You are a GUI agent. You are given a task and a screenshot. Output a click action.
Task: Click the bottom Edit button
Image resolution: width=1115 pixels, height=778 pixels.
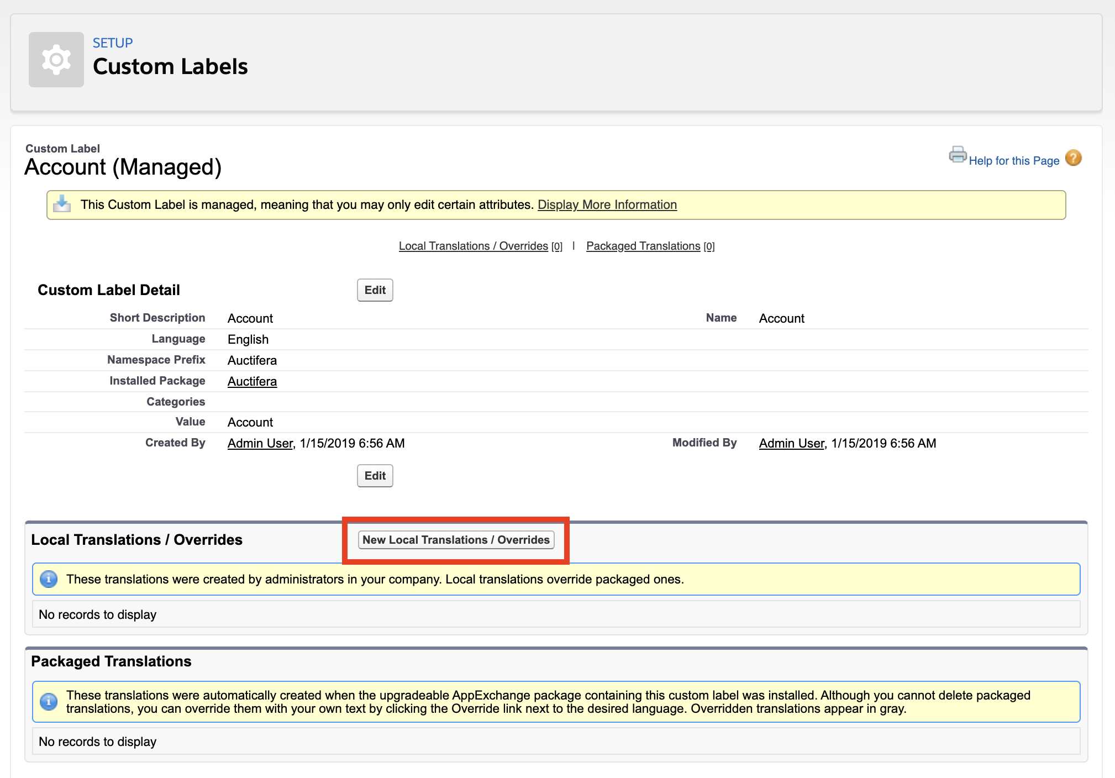click(x=375, y=475)
